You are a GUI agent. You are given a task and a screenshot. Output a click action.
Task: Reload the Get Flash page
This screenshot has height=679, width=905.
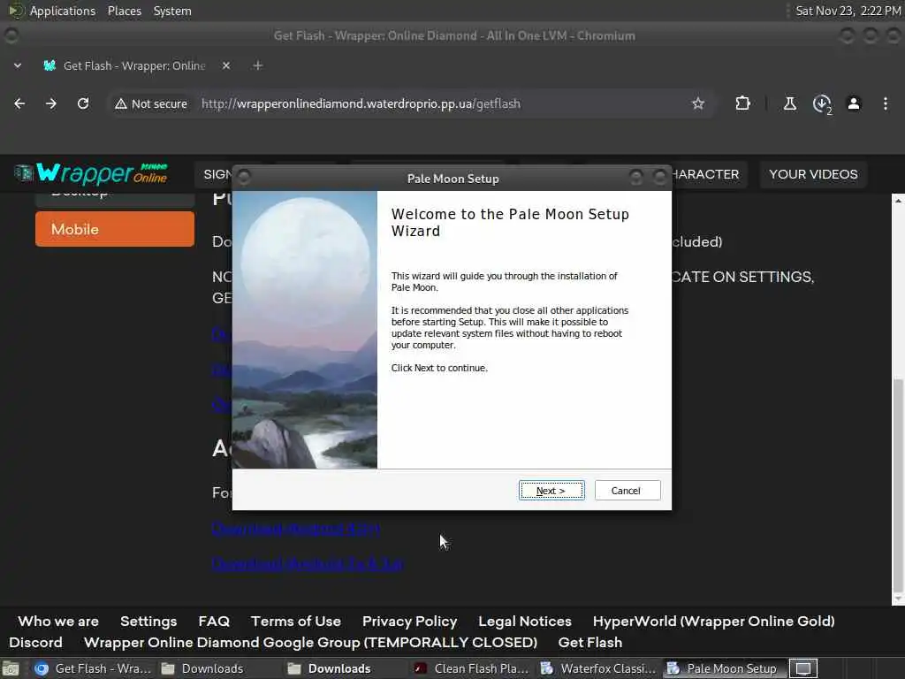pyautogui.click(x=83, y=103)
